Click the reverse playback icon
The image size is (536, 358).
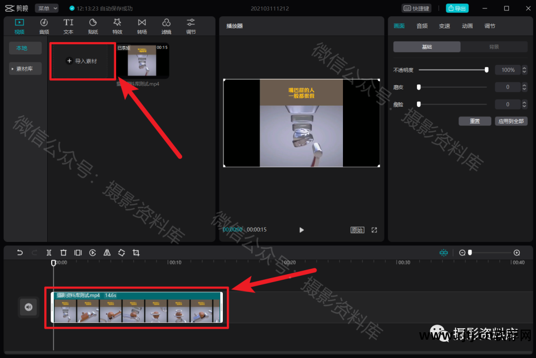[x=93, y=253]
